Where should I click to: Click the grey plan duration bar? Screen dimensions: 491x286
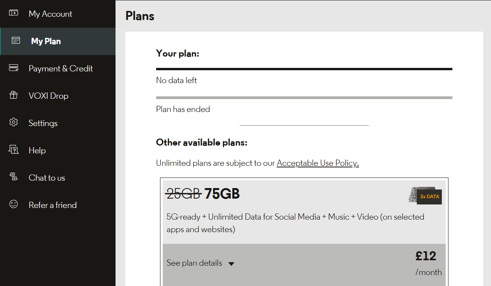(x=304, y=98)
